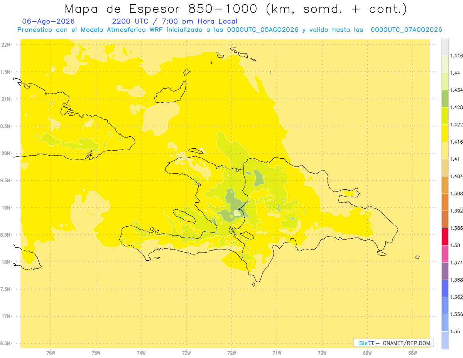The image size is (463, 358).
Task: Click the legend value '1.41'
Action: [x=455, y=159]
